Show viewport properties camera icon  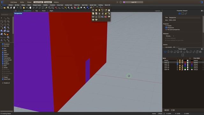pyautogui.click(x=179, y=13)
